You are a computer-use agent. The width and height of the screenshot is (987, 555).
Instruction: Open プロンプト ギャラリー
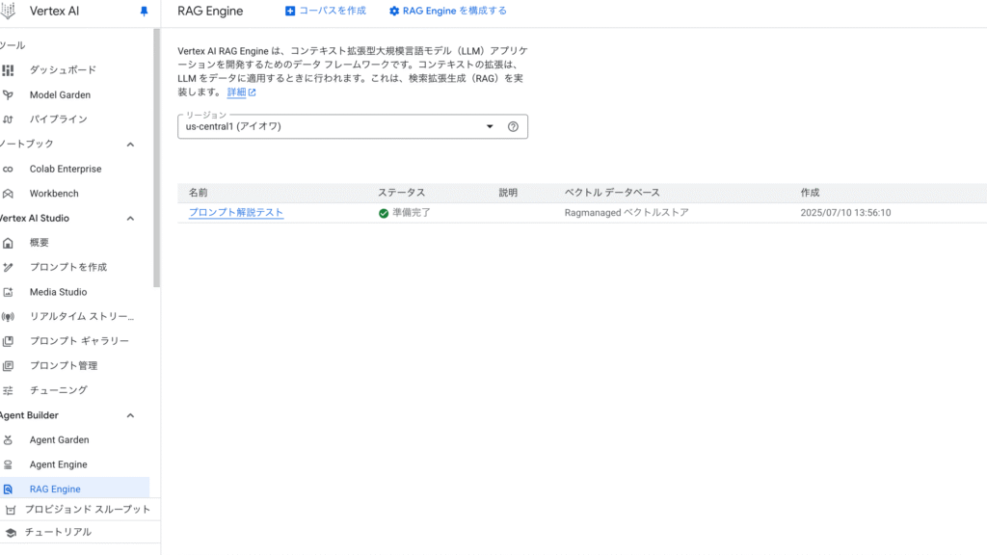[x=79, y=340]
